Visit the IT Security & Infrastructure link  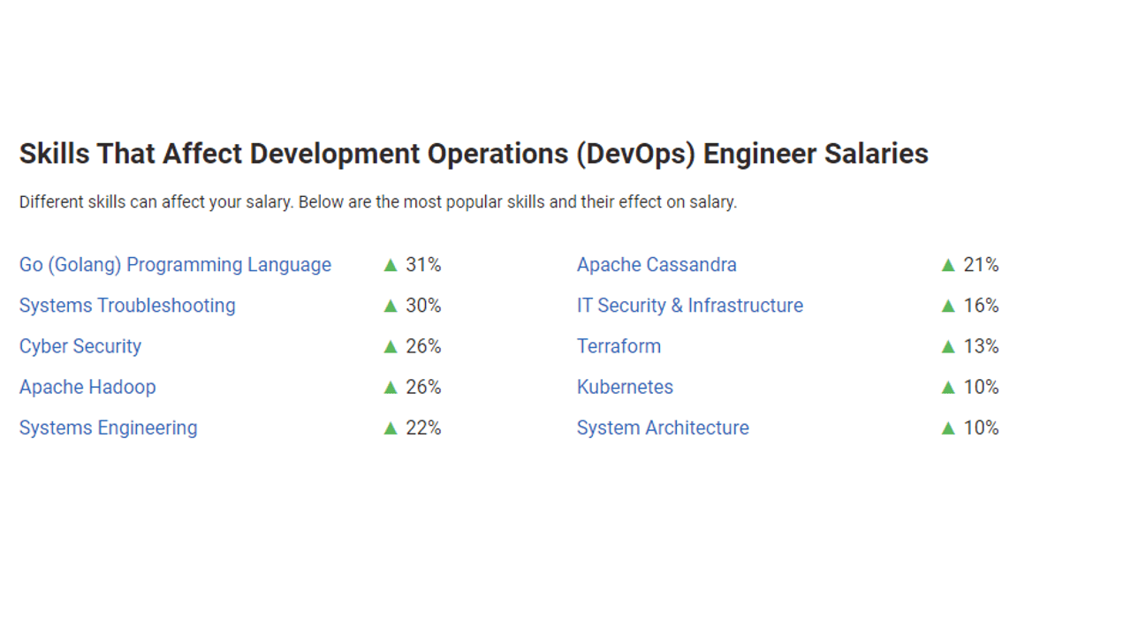[690, 306]
